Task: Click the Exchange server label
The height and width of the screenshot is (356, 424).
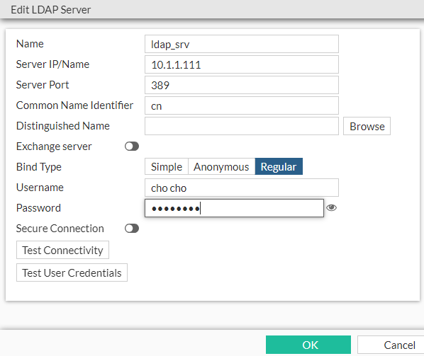Action: point(54,147)
